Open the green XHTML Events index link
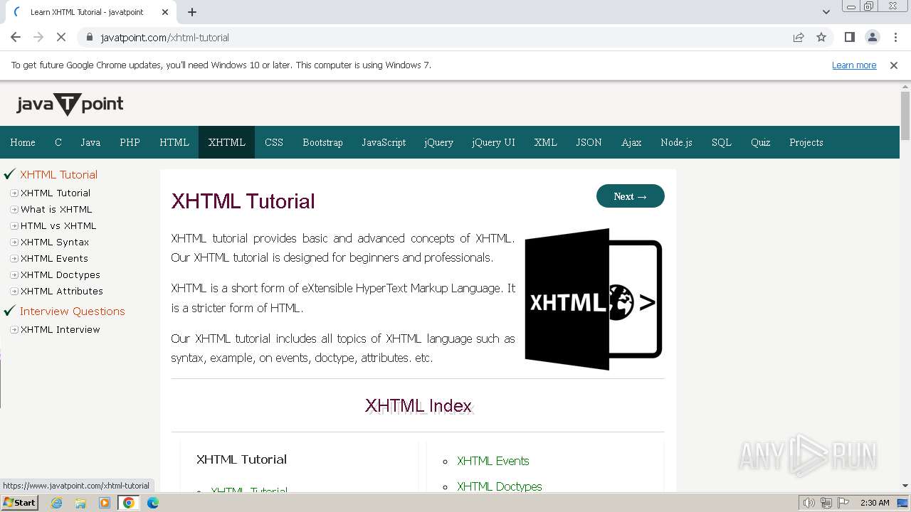Viewport: 911px width, 512px height. (493, 461)
